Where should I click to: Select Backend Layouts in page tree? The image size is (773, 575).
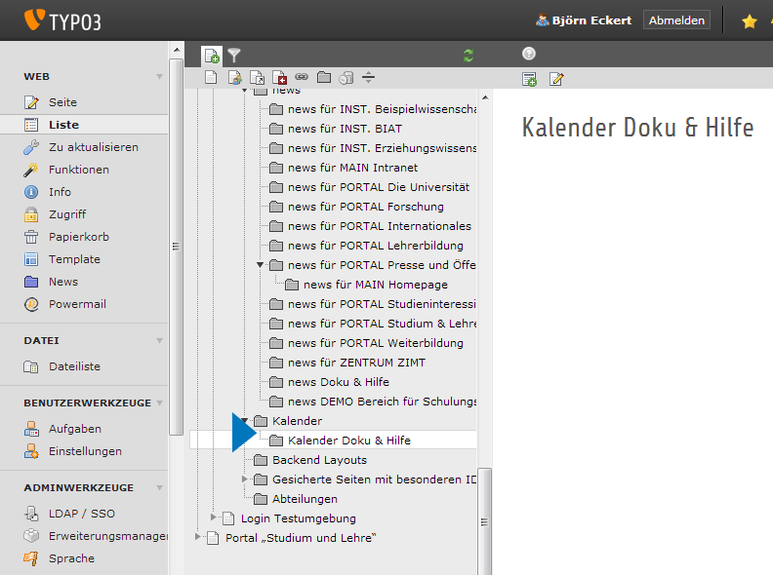(319, 460)
